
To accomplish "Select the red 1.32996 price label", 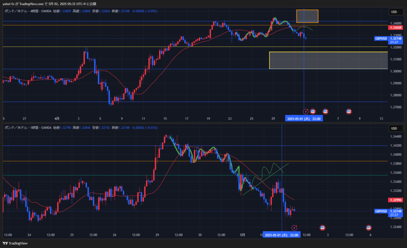I will pos(395,200).
